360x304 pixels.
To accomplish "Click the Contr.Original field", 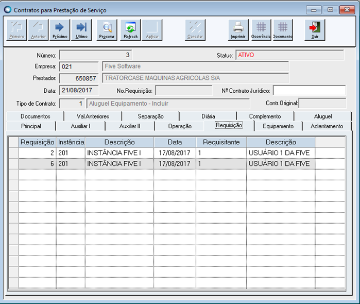I will pos(322,103).
